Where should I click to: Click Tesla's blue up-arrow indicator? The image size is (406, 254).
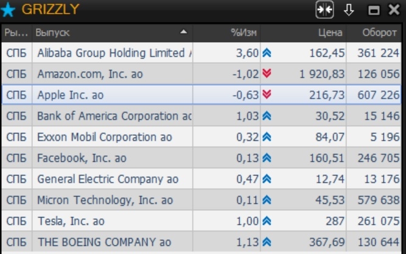pos(267,221)
